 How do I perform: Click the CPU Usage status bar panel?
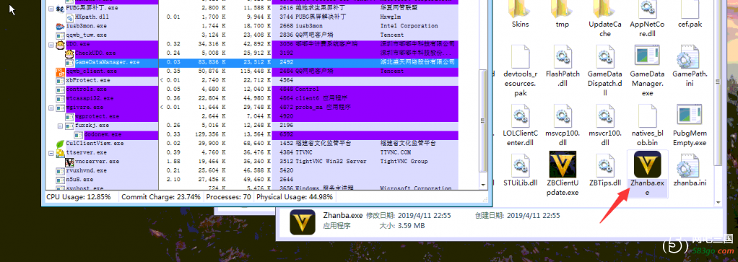(x=80, y=197)
